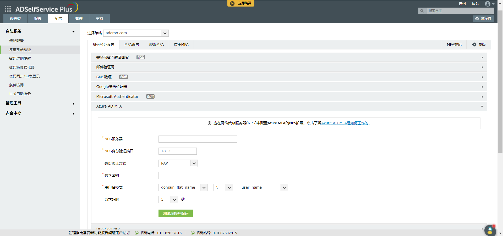
Task: Collapse the Azure AD MFA section
Action: pos(482,106)
